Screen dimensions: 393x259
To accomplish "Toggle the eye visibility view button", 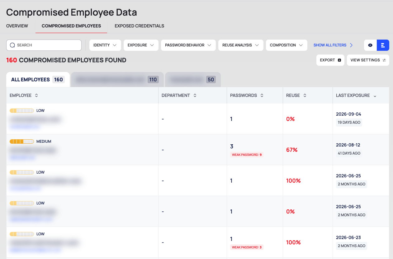I will click(370, 45).
